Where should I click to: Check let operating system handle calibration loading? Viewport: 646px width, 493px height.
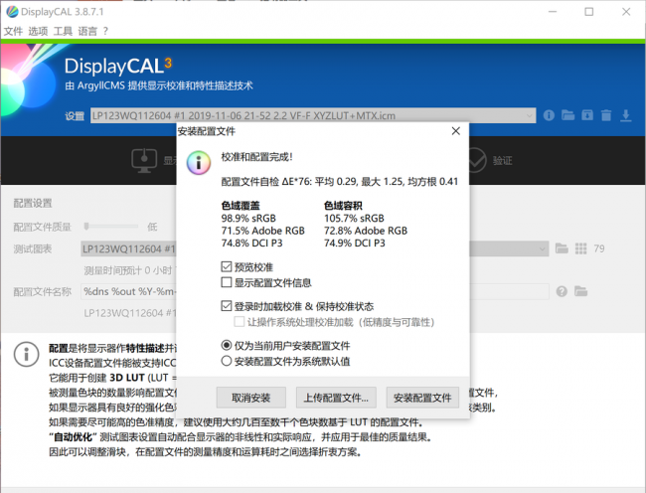point(239,322)
